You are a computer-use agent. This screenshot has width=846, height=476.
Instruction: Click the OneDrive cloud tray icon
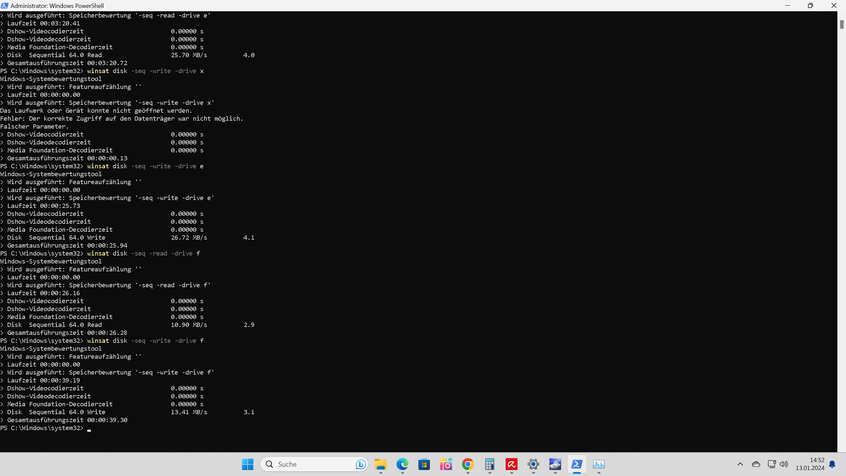756,464
